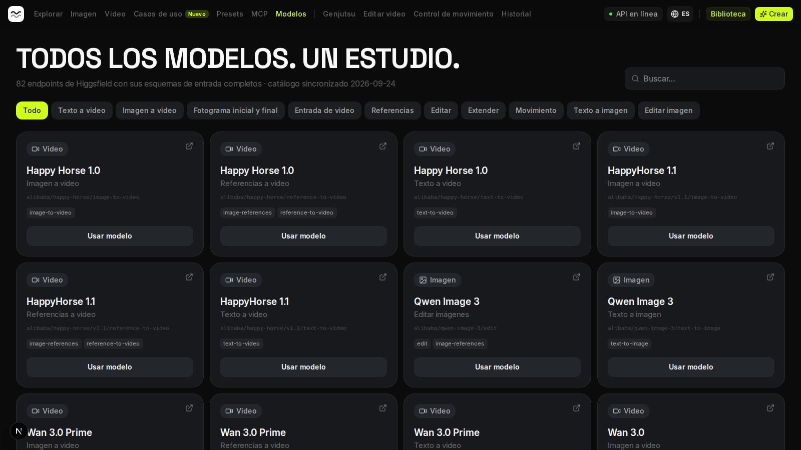Open external link for Happy Horse 1.0 Texto a video
Screen dimensions: 801x450
(x=577, y=146)
